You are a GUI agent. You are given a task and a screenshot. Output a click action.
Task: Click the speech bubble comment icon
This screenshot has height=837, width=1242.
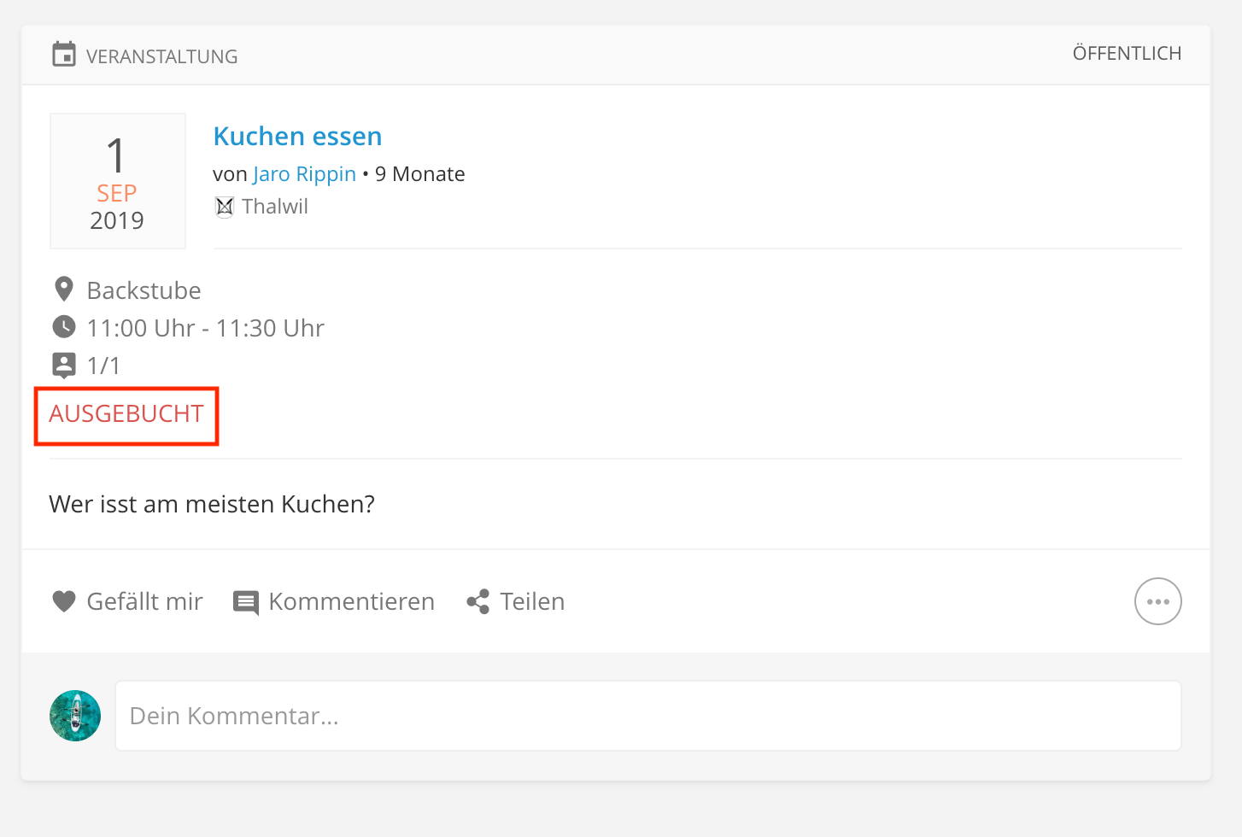[x=246, y=602]
